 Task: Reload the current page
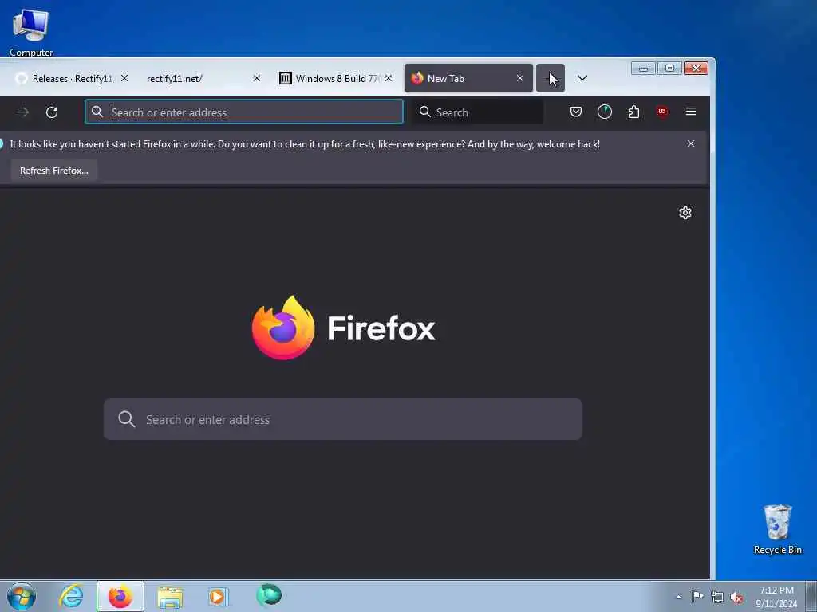click(52, 112)
